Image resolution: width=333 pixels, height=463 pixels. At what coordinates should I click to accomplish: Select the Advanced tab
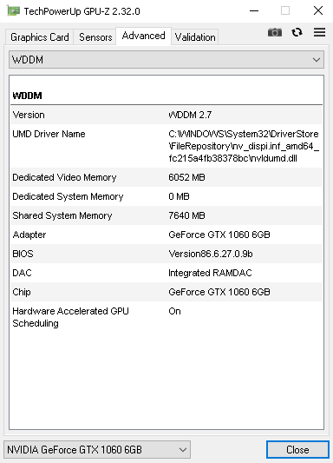point(143,36)
